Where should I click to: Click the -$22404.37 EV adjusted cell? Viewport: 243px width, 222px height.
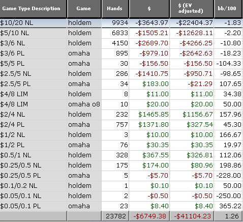click(x=192, y=23)
